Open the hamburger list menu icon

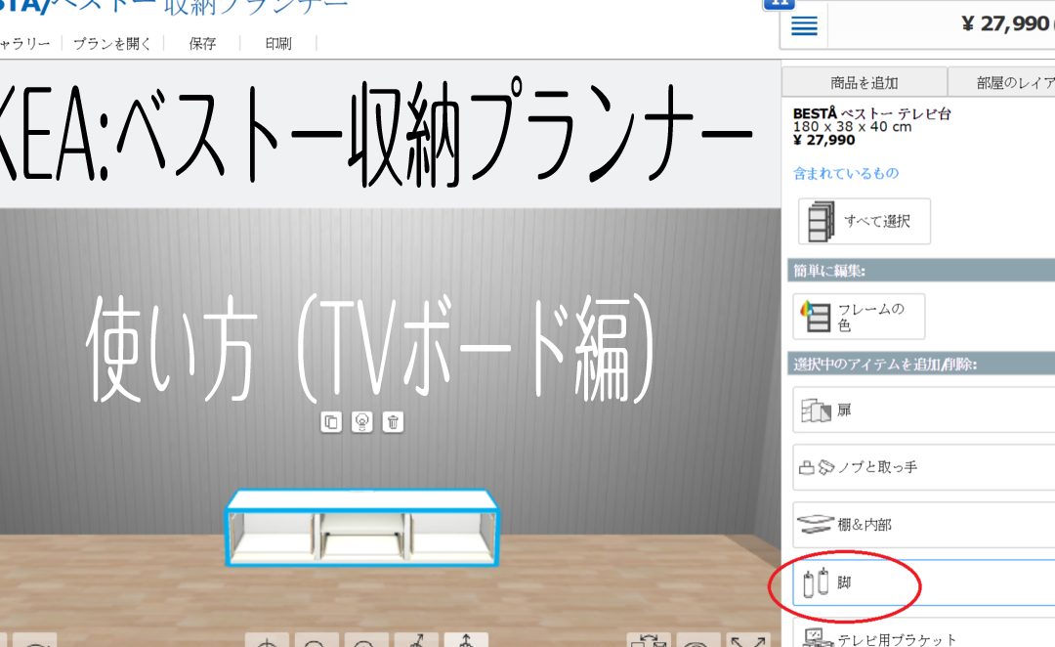[804, 25]
